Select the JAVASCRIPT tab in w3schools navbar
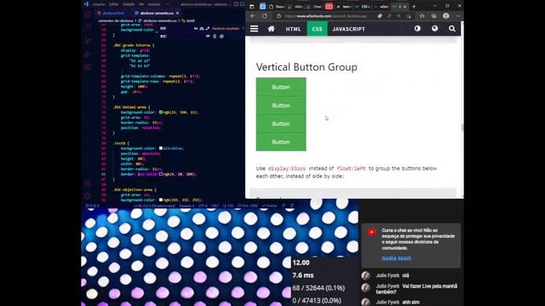 (348, 29)
